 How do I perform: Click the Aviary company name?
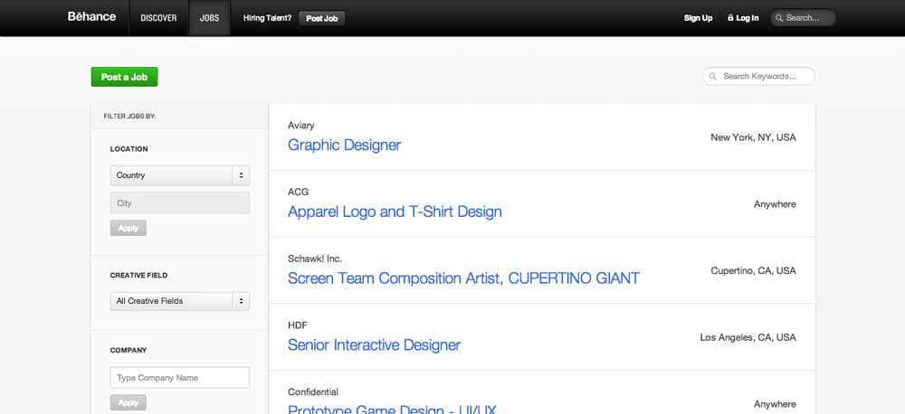pyautogui.click(x=300, y=126)
